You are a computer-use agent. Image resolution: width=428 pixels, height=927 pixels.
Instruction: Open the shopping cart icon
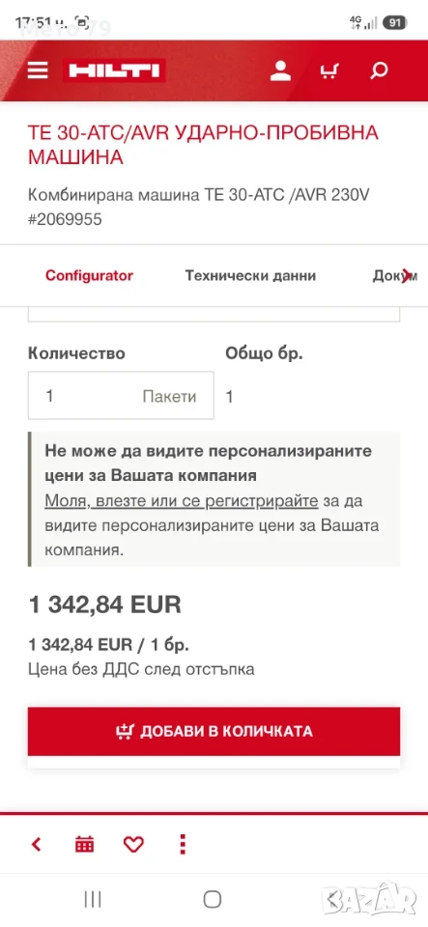coord(329,71)
